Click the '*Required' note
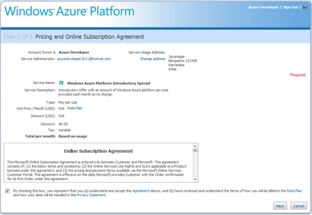Screen dimensions: 312x215 click(x=297, y=75)
